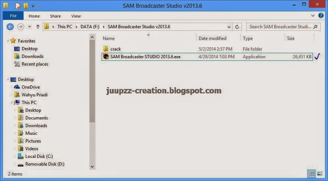Open recent locations dropdown arrow

(29, 27)
